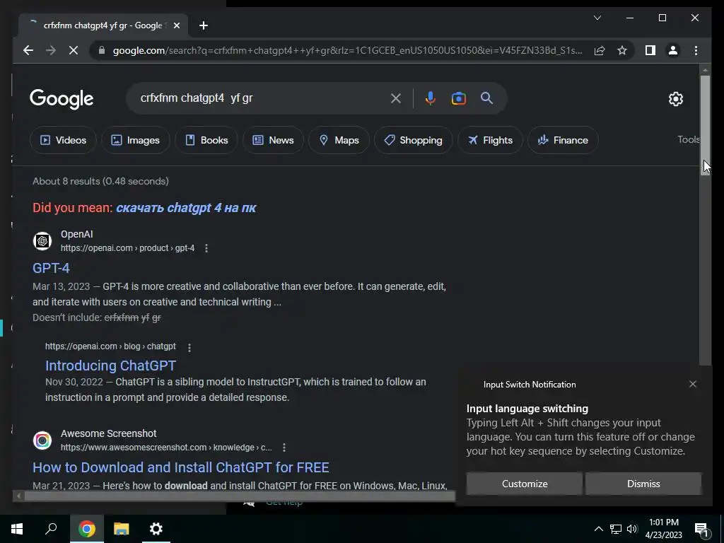Viewport: 724px width, 543px height.
Task: Open a new tab
Action: [204, 25]
